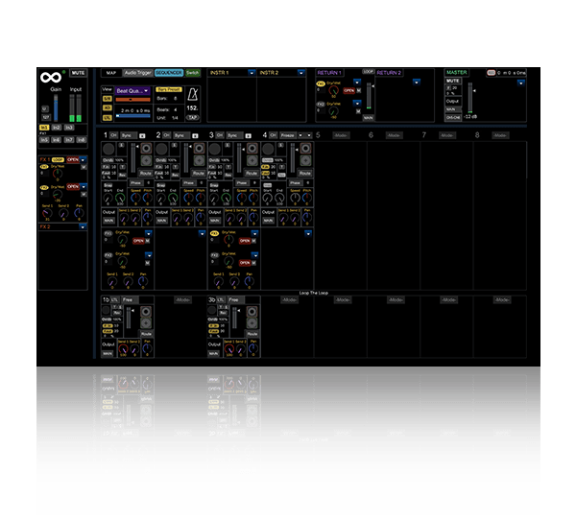Expand the INSTR 1 dropdown arrow
The height and width of the screenshot is (521, 576).
point(251,72)
